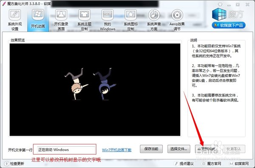Open the 魔方官网 link

[214, 163]
